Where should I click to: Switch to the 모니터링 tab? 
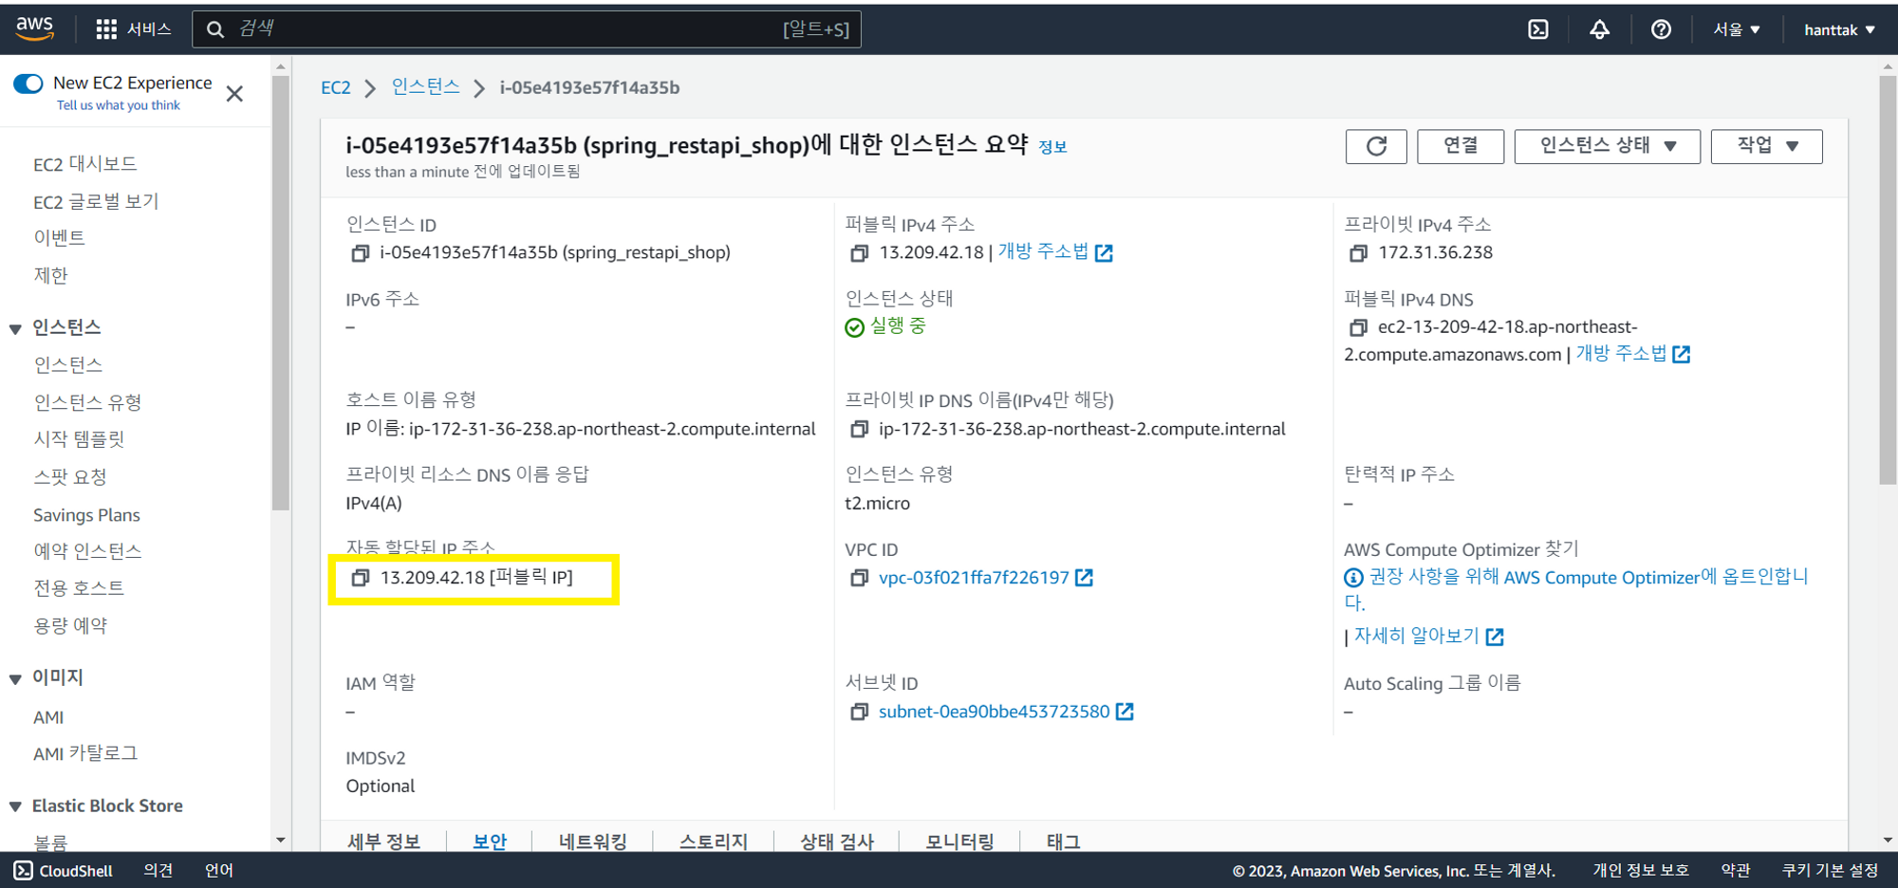(x=959, y=841)
